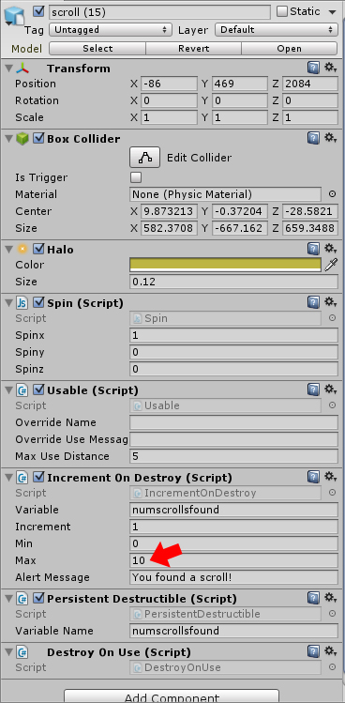Collapse the Destroy On Use script foldout

8,652
